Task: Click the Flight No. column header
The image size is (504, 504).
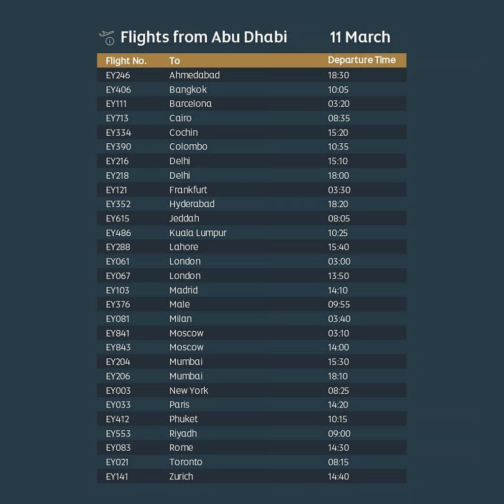Action: (126, 61)
